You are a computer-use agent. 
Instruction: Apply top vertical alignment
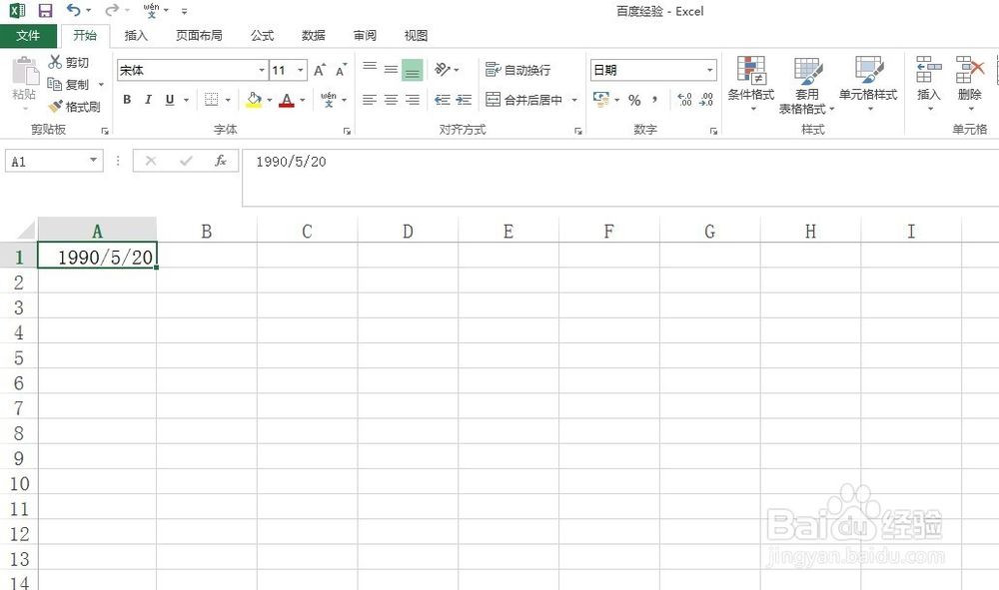pos(370,69)
